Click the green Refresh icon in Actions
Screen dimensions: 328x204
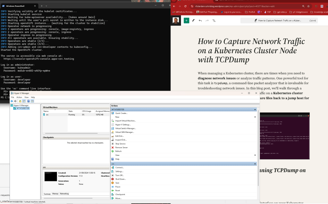pos(113,151)
